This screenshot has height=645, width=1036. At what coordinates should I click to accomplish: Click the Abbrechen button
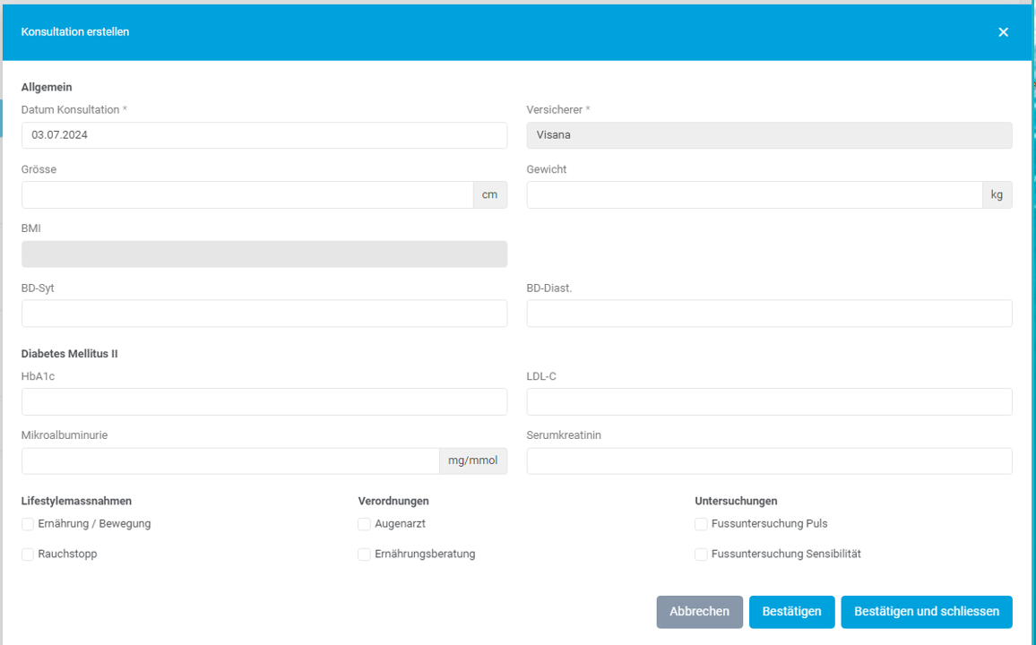coord(700,612)
